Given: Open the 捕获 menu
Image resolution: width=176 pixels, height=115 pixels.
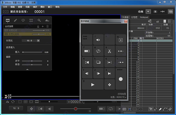Looking at the screenshot, I should [x=35, y=7].
